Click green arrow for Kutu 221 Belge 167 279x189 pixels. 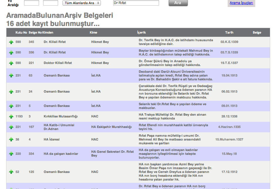click(x=11, y=127)
